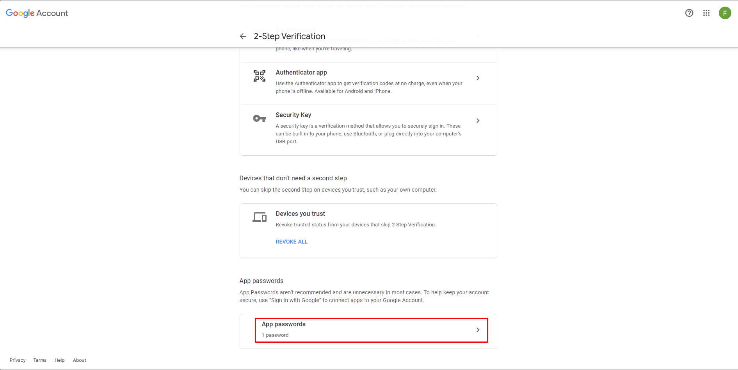Image resolution: width=738 pixels, height=370 pixels.
Task: Open the Terms footer link
Action: [x=40, y=360]
